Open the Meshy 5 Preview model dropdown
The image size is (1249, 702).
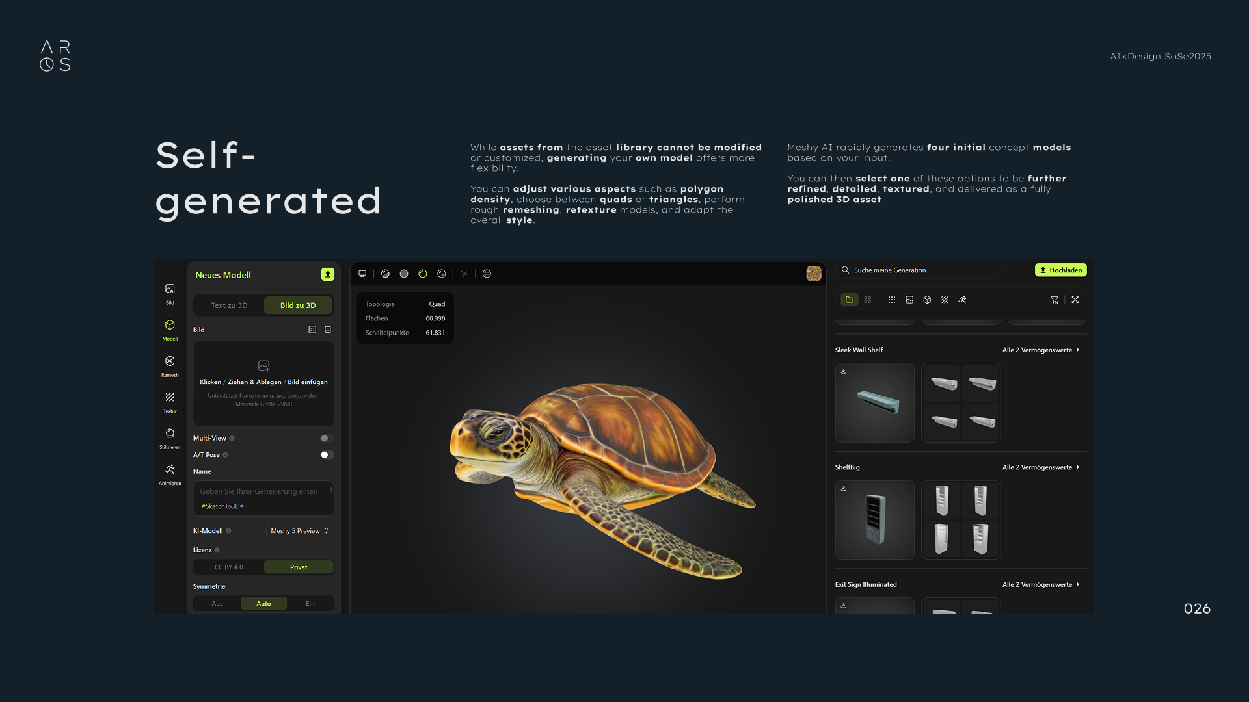click(300, 531)
